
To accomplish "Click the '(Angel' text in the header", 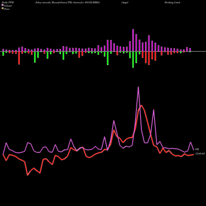I will pos(125,2).
